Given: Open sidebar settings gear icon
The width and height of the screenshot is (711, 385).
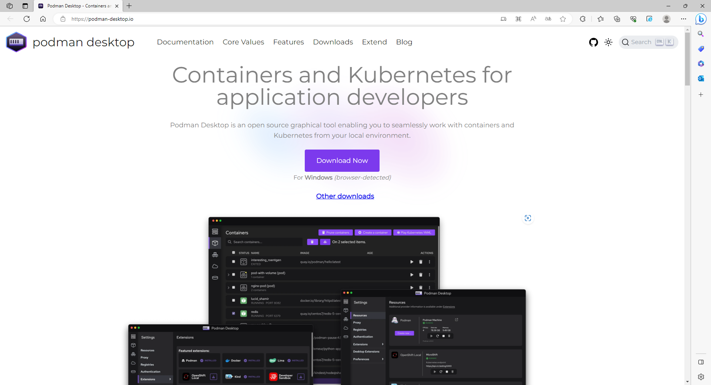Looking at the screenshot, I should tap(701, 377).
